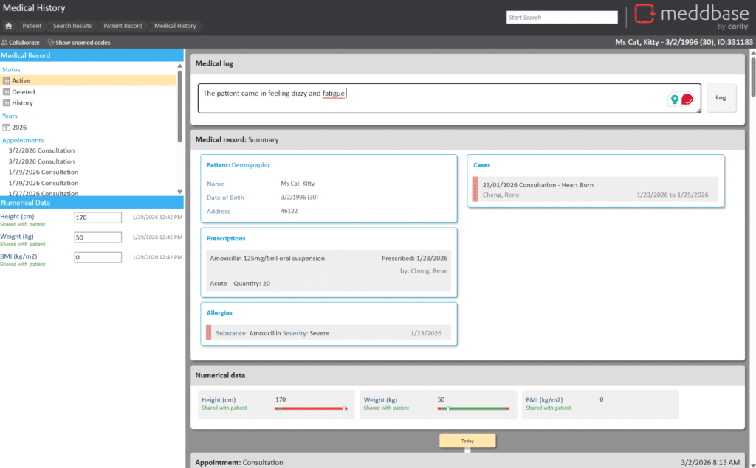This screenshot has height=468, width=756.
Task: Click the sidebar Weight (kg) label
Action: tap(17, 237)
